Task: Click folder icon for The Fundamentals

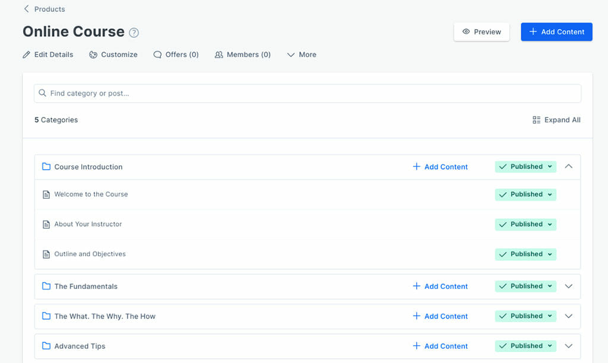Action: pos(46,286)
